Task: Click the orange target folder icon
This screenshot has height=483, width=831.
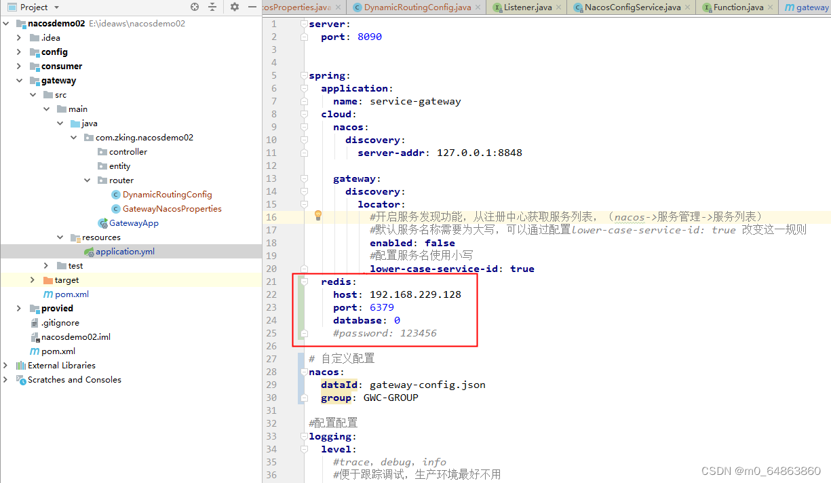Action: pos(48,280)
